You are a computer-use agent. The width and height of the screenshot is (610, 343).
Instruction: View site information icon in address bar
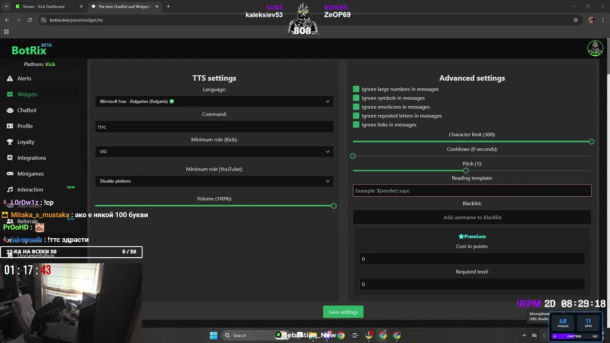point(43,20)
